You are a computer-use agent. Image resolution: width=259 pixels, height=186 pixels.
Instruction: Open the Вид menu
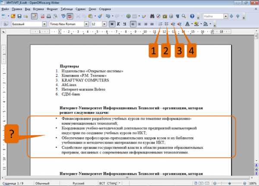tap(28, 9)
